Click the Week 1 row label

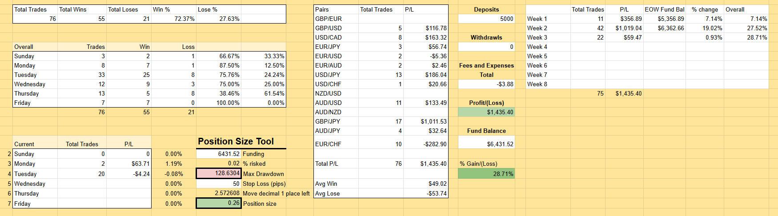[547, 19]
